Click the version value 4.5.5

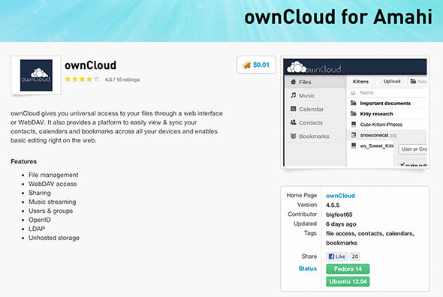click(333, 205)
